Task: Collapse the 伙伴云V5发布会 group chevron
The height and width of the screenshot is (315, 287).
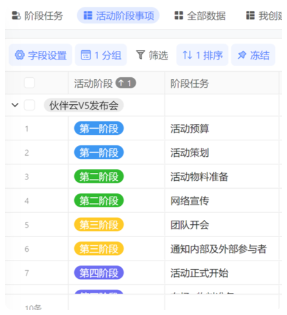Action: pyautogui.click(x=15, y=105)
